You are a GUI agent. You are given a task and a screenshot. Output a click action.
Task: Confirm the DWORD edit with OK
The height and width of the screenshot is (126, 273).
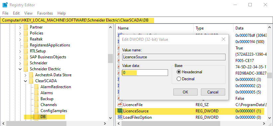(185, 92)
